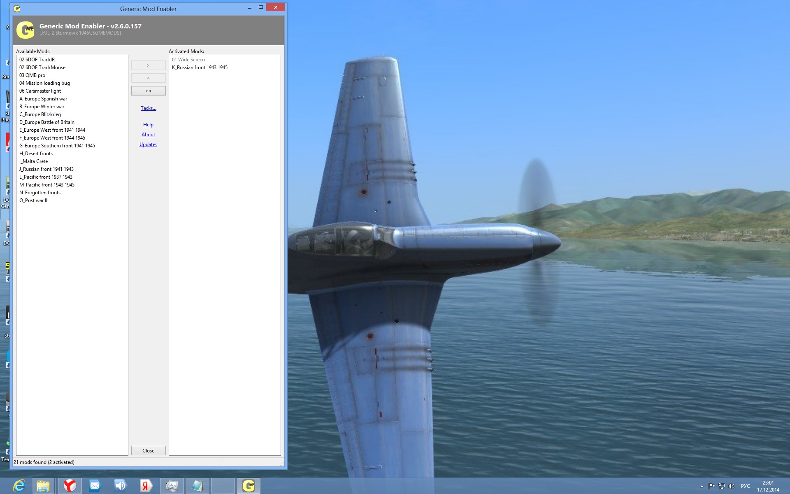Open the Help link
790x494 pixels.
click(148, 125)
